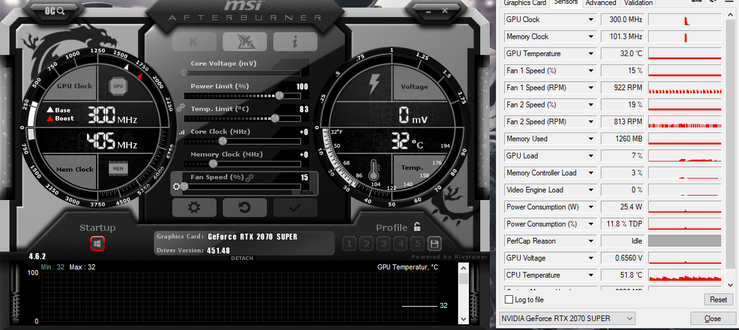Click the fan speed gear icon
Image resolution: width=739 pixels, height=330 pixels.
click(176, 187)
